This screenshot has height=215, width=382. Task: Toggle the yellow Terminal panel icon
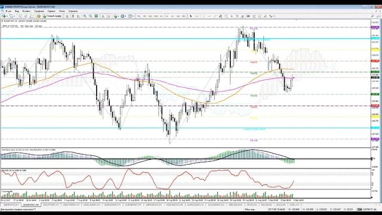(38, 16)
